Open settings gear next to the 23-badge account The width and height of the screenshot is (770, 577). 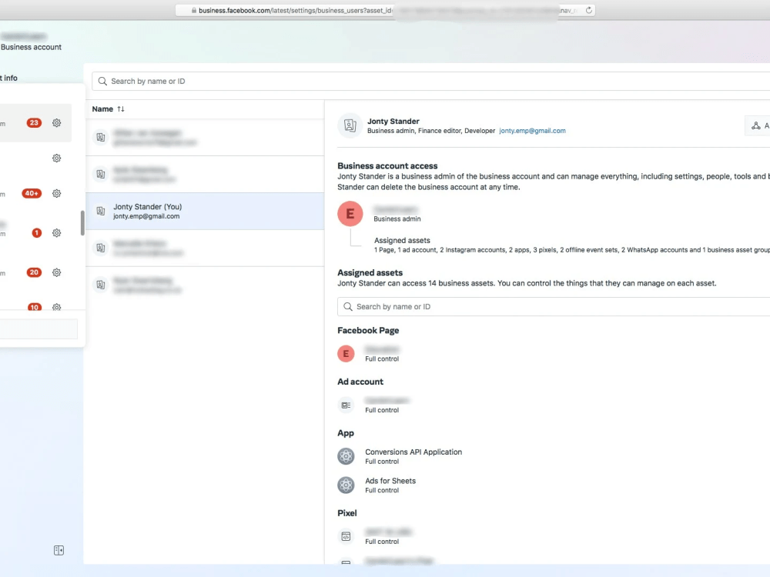tap(56, 122)
